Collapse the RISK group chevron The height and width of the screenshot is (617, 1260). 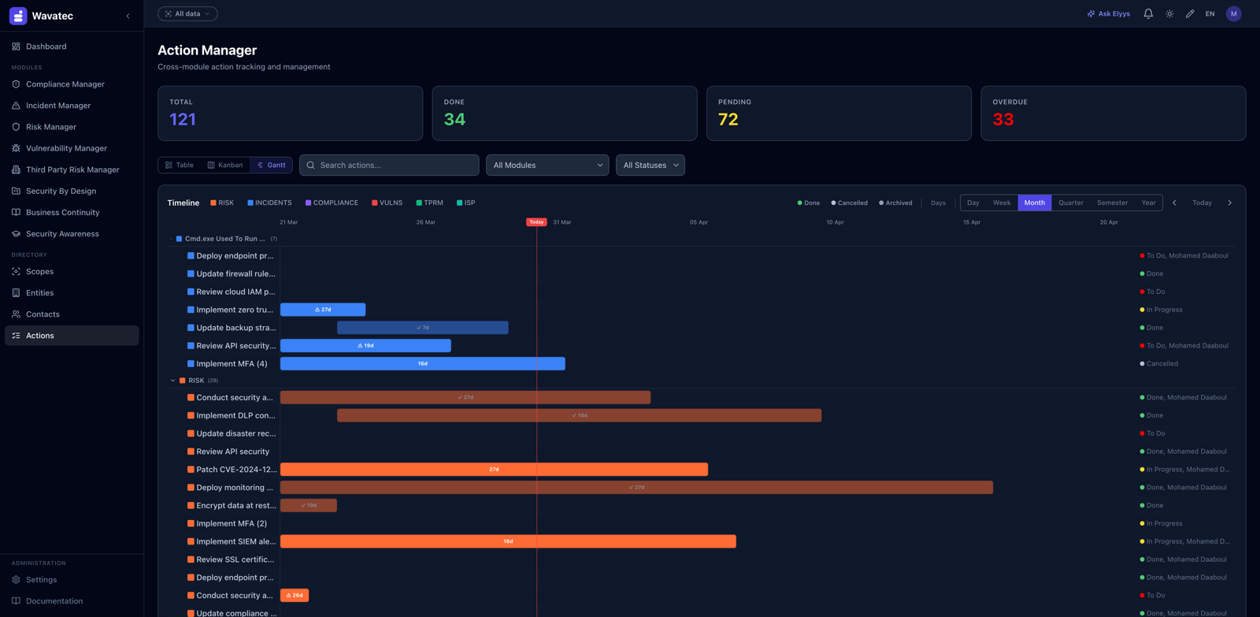(173, 381)
